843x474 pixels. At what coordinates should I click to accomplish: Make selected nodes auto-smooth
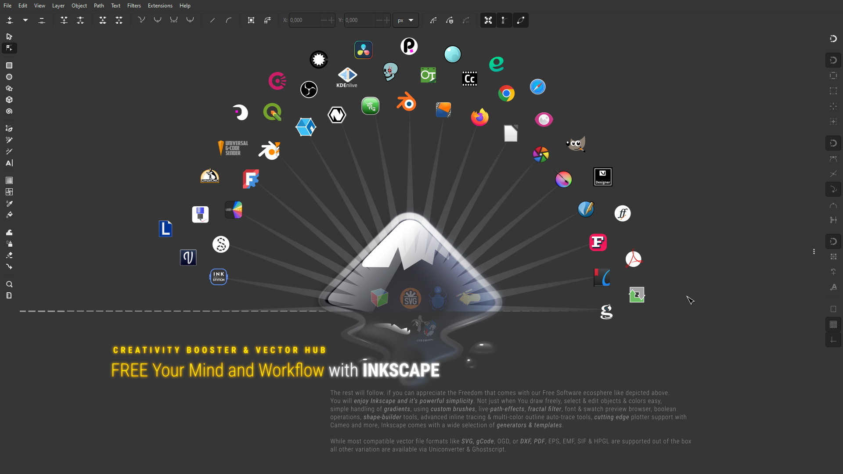pos(190,20)
